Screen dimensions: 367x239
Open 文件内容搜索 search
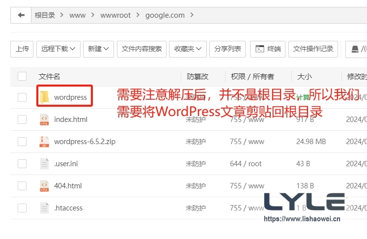(141, 49)
